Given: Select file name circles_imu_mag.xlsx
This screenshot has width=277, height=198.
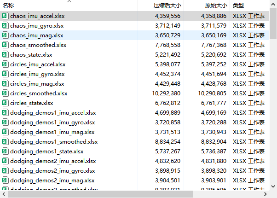Looking at the screenshot, I should [37, 84].
